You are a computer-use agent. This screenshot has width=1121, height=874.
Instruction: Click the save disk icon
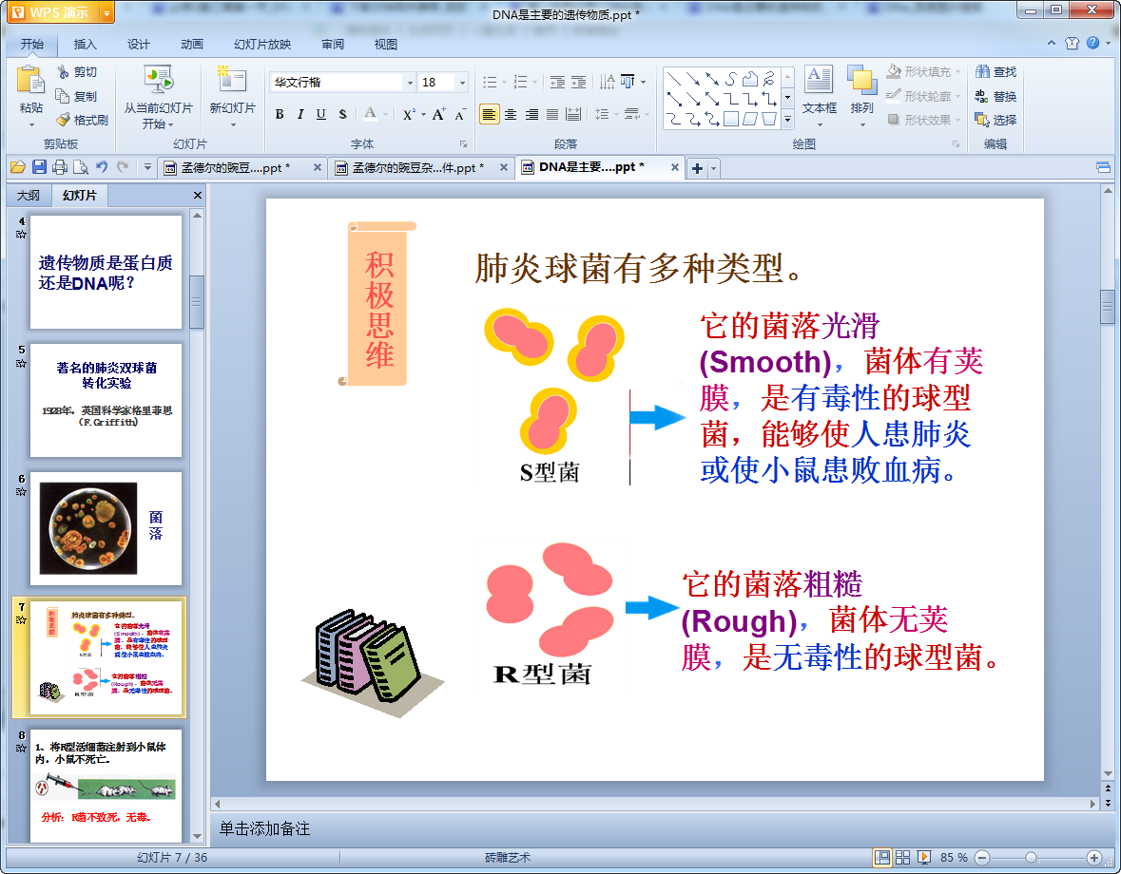39,167
